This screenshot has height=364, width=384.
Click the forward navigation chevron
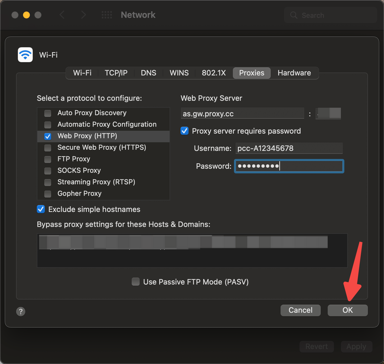[x=84, y=15]
